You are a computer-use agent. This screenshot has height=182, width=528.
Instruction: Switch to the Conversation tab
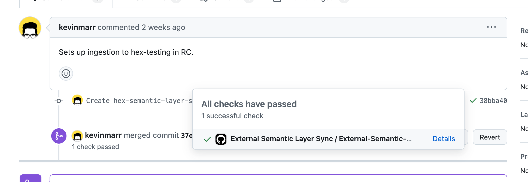64,1
